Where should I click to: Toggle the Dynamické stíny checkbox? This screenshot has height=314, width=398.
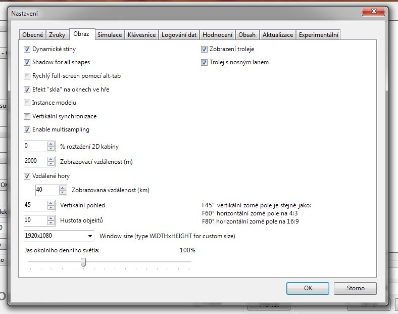click(x=27, y=50)
